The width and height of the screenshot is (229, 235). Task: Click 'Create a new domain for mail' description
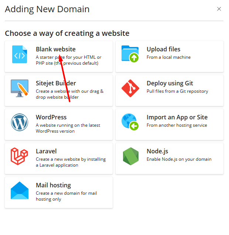(x=66, y=196)
